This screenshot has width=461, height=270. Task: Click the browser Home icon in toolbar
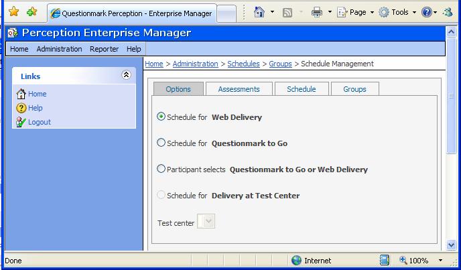(x=259, y=12)
